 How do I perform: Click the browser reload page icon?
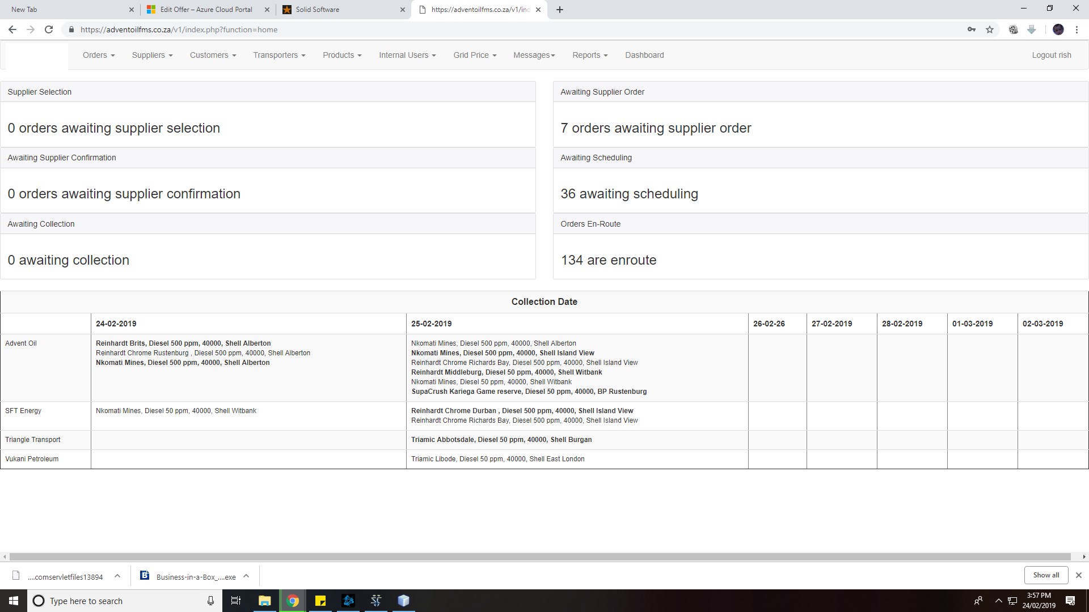click(x=49, y=29)
